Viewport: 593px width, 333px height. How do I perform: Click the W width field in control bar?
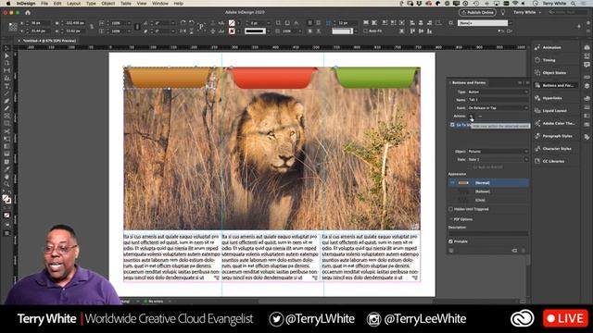pos(75,23)
